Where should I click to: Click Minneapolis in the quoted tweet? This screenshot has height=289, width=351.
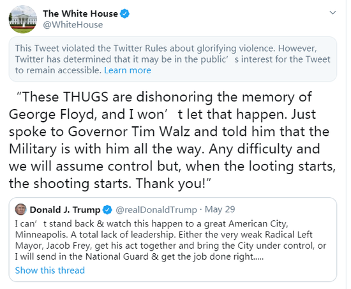click(41, 235)
